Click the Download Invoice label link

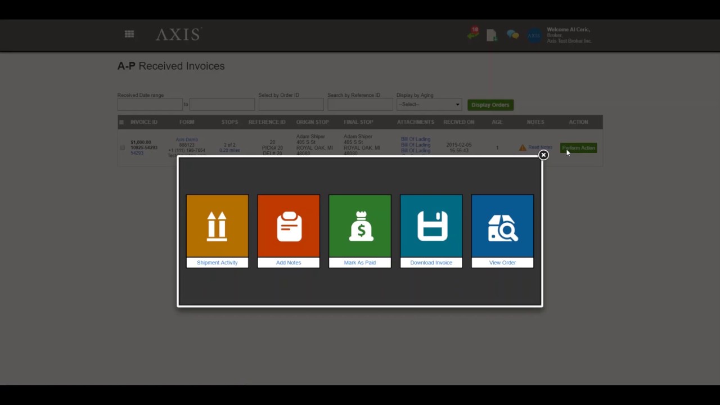pyautogui.click(x=431, y=263)
